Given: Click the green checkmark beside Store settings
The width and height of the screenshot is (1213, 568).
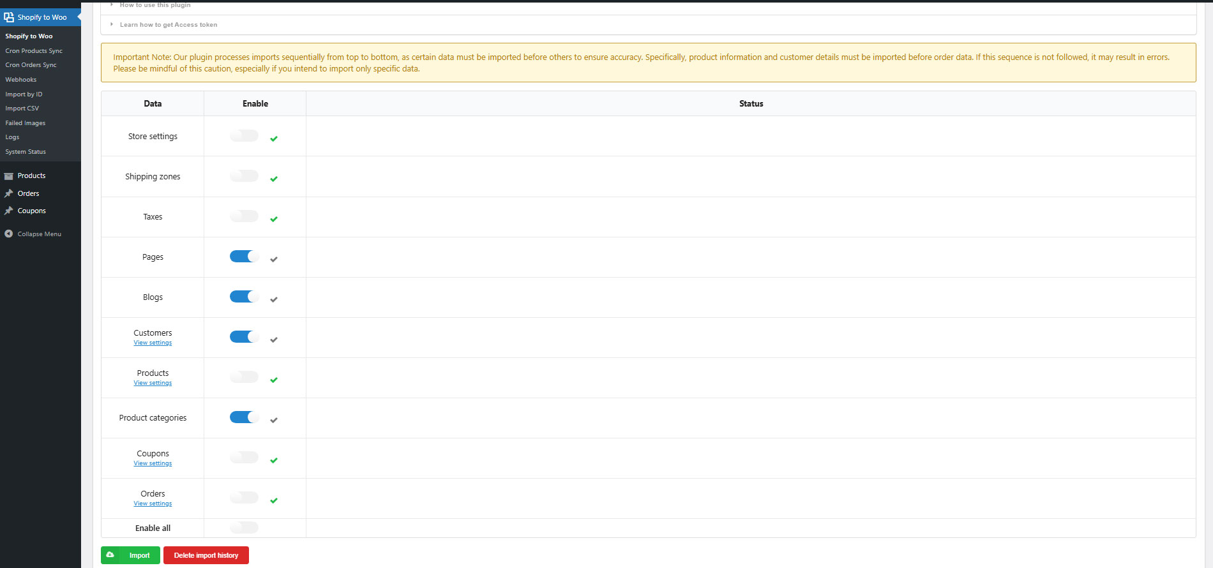Looking at the screenshot, I should 274,138.
